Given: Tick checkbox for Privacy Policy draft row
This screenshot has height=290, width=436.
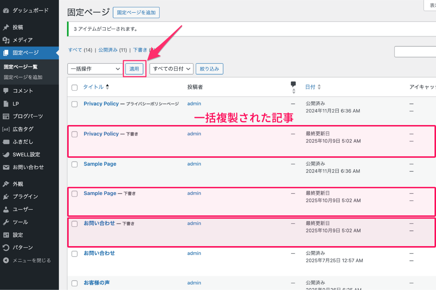Looking at the screenshot, I should [74, 134].
